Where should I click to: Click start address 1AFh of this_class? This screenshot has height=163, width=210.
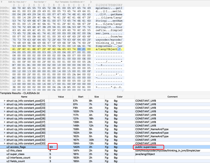point(76,150)
